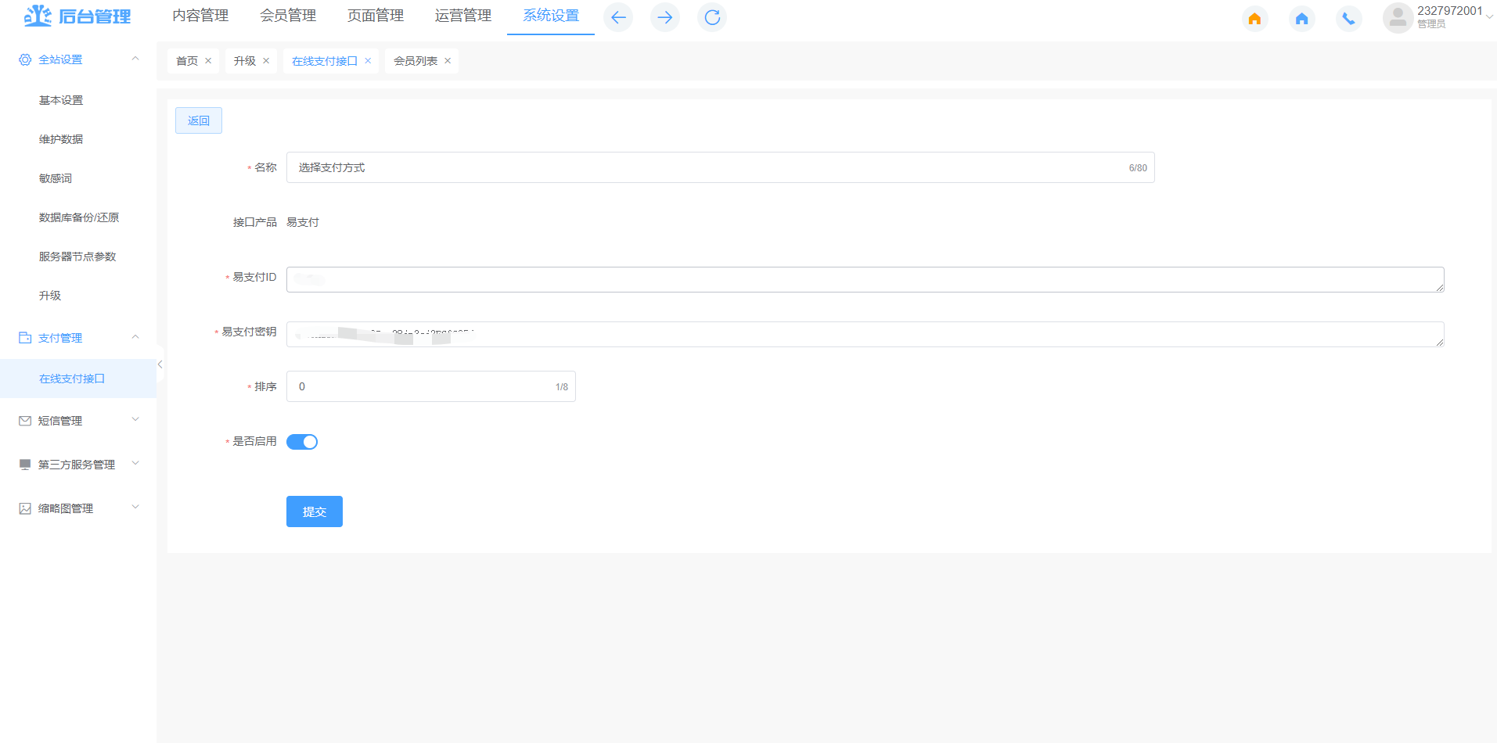Viewport: 1497px width, 743px height.
Task: Click the 易支付 interface product text
Action: [x=303, y=222]
